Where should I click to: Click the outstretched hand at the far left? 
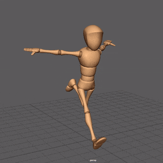[x=32, y=51]
